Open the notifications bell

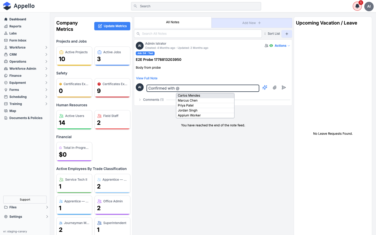(357, 6)
